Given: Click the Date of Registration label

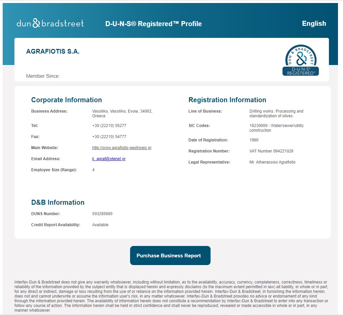Looking at the screenshot, I should point(208,140).
